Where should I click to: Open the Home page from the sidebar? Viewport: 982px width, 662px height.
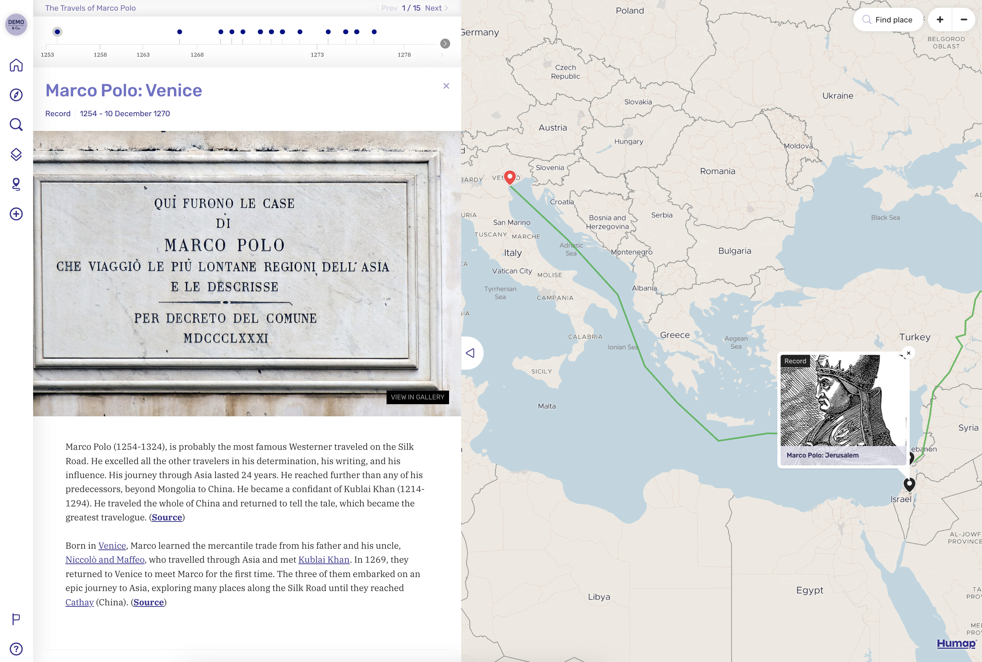[x=15, y=65]
